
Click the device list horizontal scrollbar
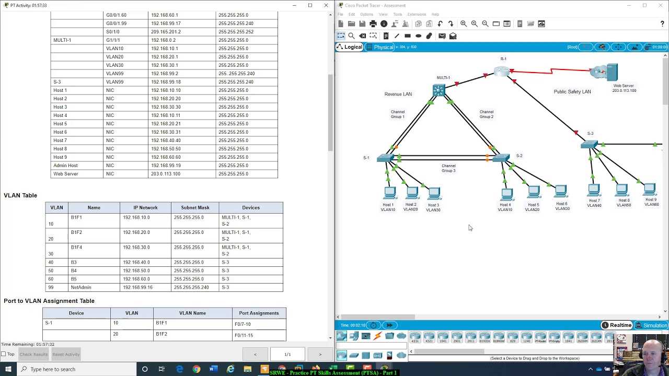point(448,351)
